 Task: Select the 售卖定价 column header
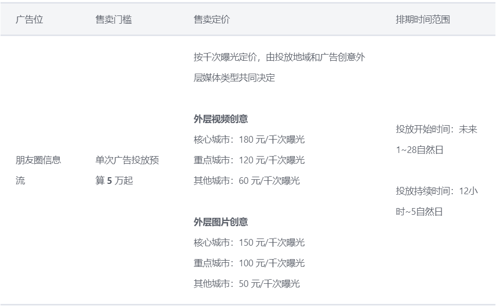(211, 20)
